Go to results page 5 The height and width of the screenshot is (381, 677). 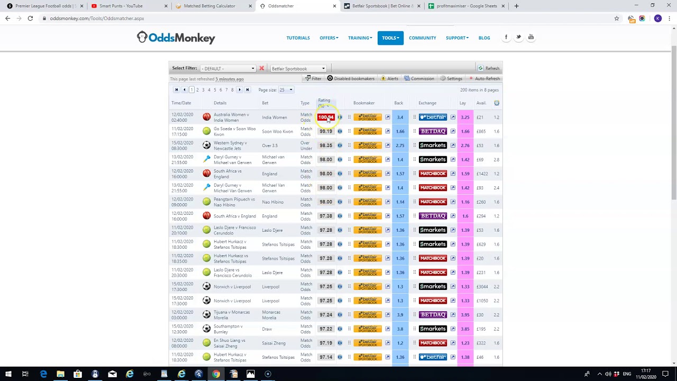coord(215,90)
